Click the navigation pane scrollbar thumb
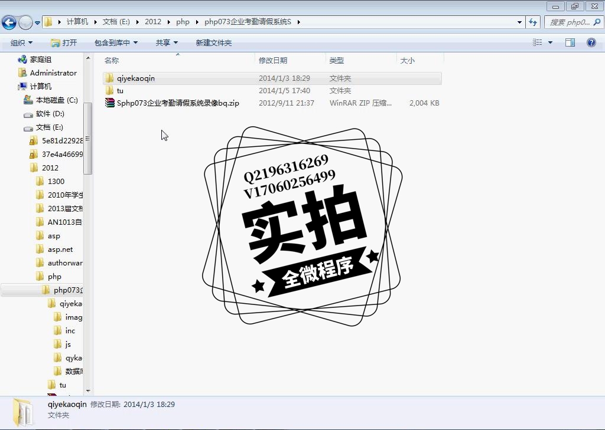Screen dimensions: 605x430 (x=87, y=139)
